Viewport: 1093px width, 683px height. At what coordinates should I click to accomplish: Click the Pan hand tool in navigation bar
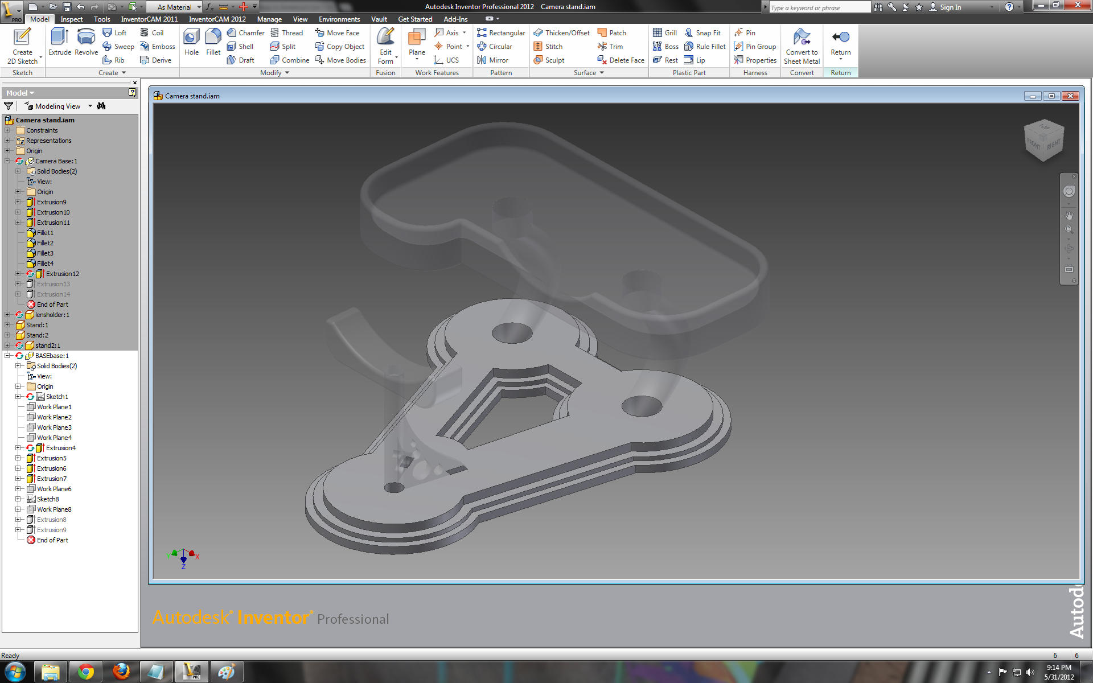(x=1069, y=216)
